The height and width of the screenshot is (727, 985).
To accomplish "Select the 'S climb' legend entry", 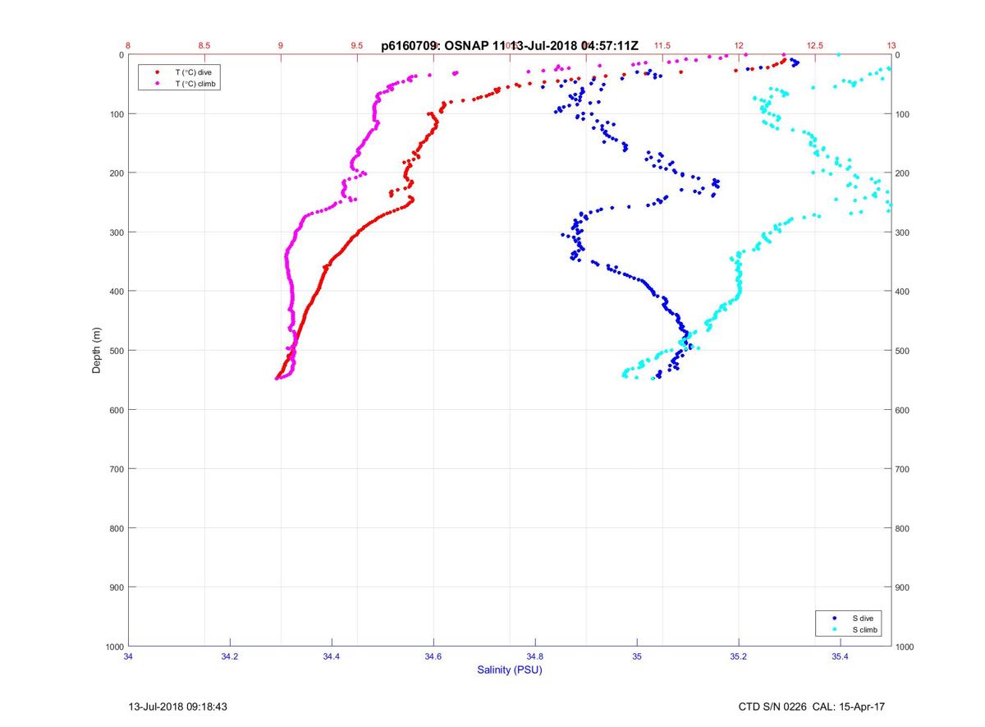I will tap(865, 629).
